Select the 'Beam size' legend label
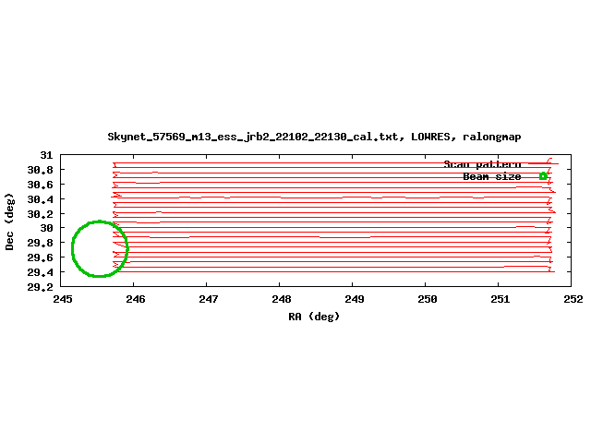 [492, 176]
